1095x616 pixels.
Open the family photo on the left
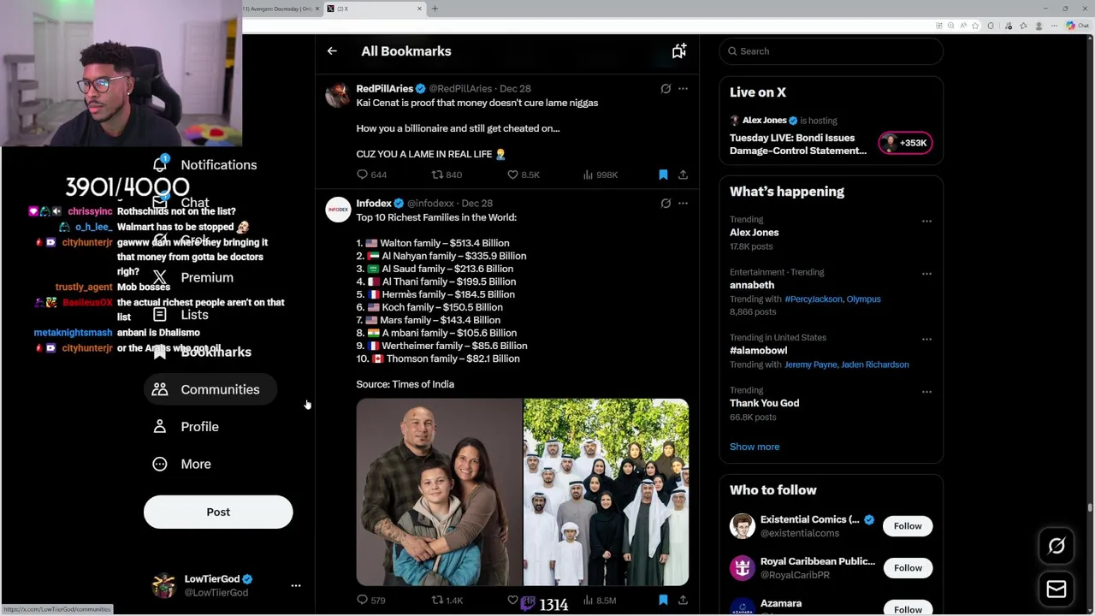click(x=439, y=492)
